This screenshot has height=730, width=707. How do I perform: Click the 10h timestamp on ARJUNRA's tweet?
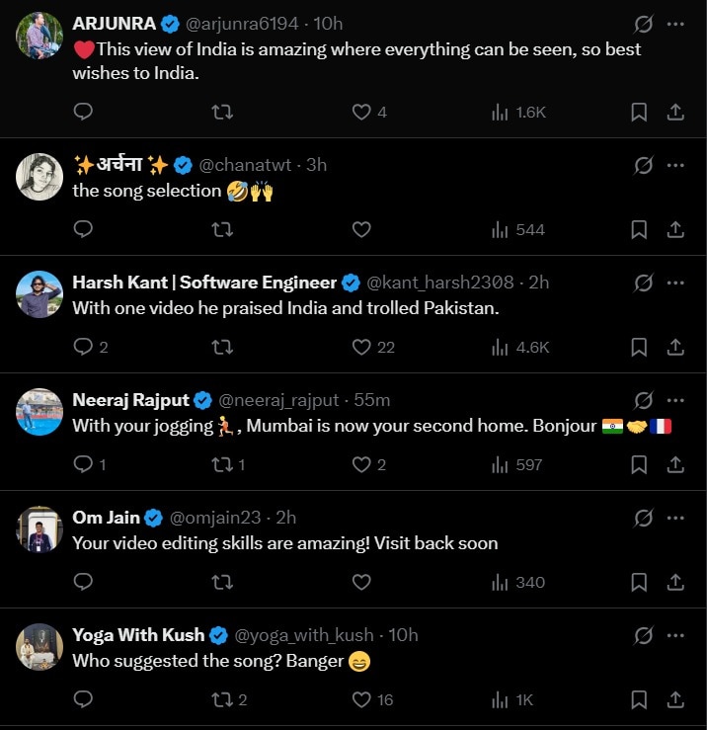(x=328, y=24)
